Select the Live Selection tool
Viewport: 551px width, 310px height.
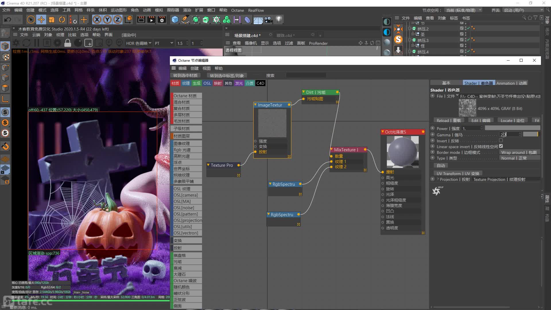(31, 20)
